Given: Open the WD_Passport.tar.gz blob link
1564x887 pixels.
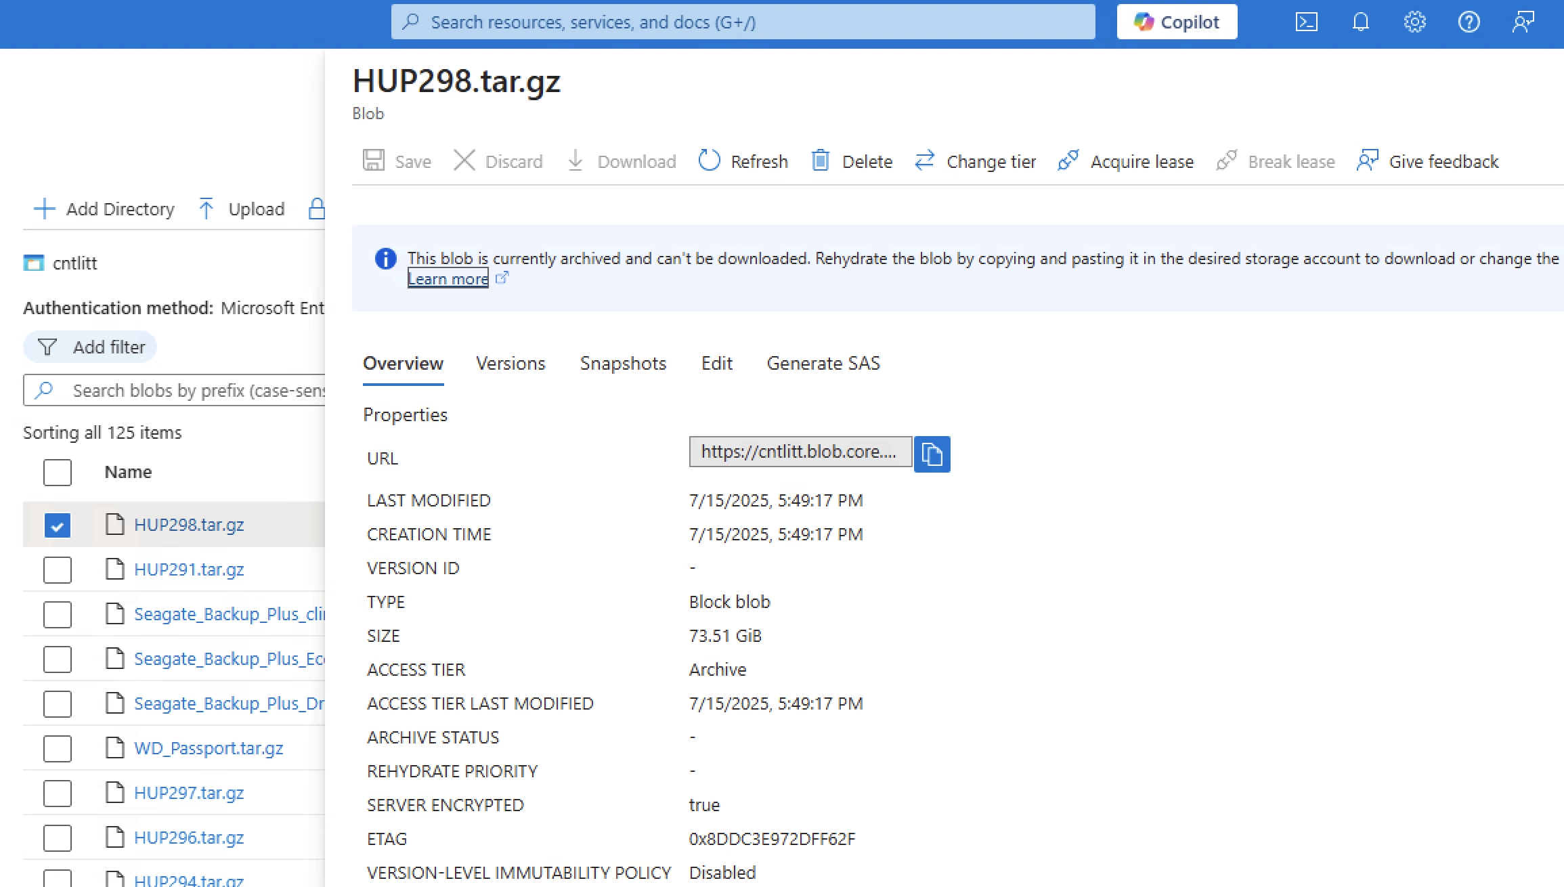Looking at the screenshot, I should [209, 748].
